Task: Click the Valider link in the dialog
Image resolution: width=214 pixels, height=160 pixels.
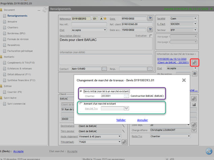Action: (121, 120)
